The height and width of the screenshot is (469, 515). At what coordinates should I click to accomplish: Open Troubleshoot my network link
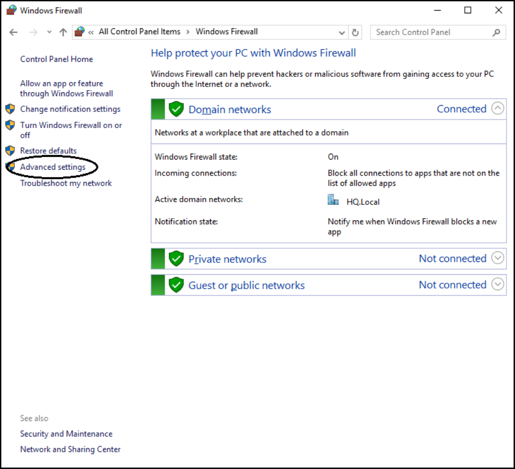(x=66, y=183)
